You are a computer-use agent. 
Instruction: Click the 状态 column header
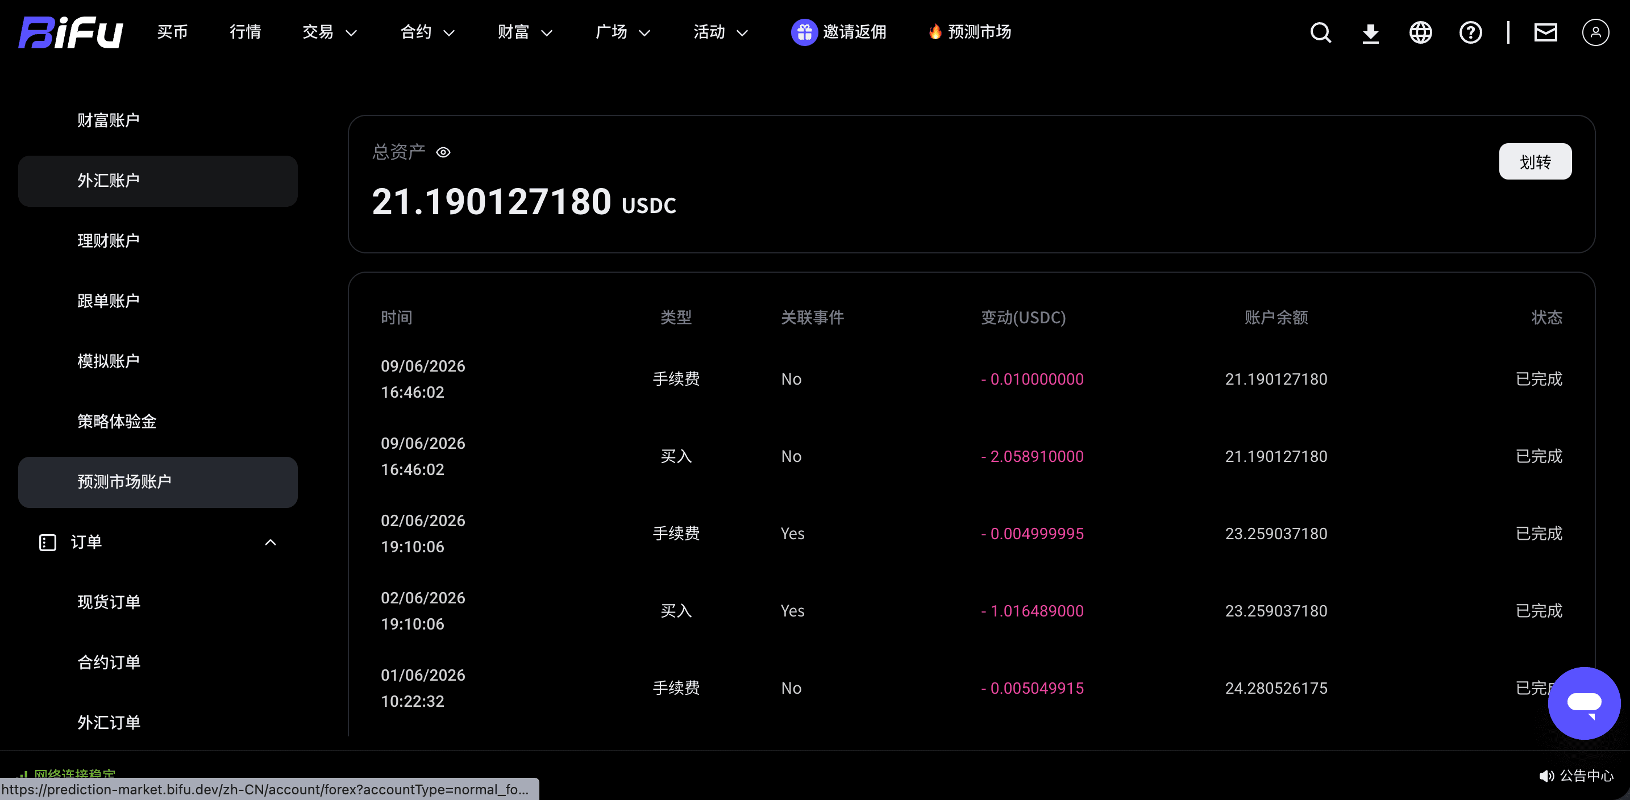(1546, 318)
